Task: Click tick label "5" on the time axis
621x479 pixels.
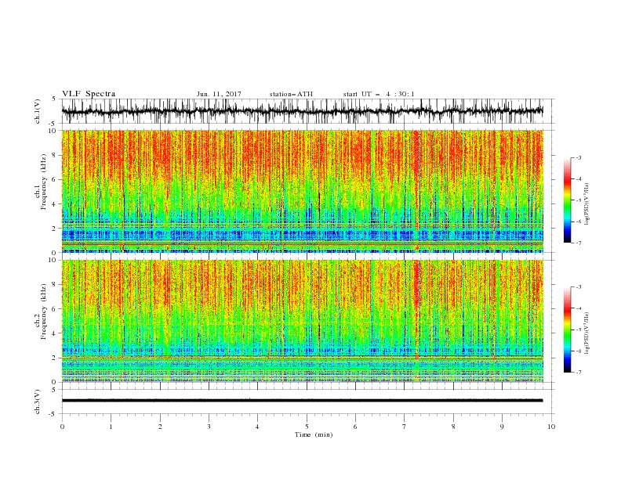Action: [x=307, y=427]
